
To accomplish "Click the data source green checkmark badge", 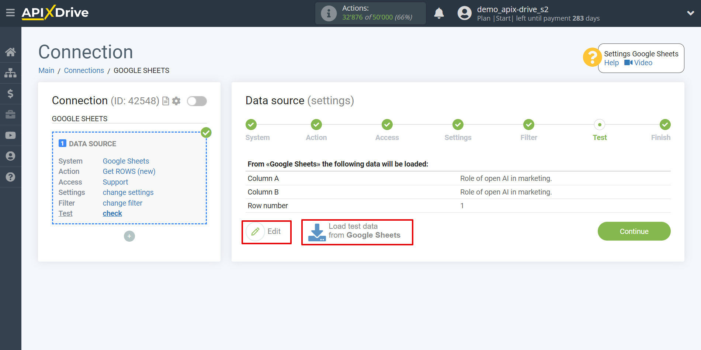I will 206,133.
